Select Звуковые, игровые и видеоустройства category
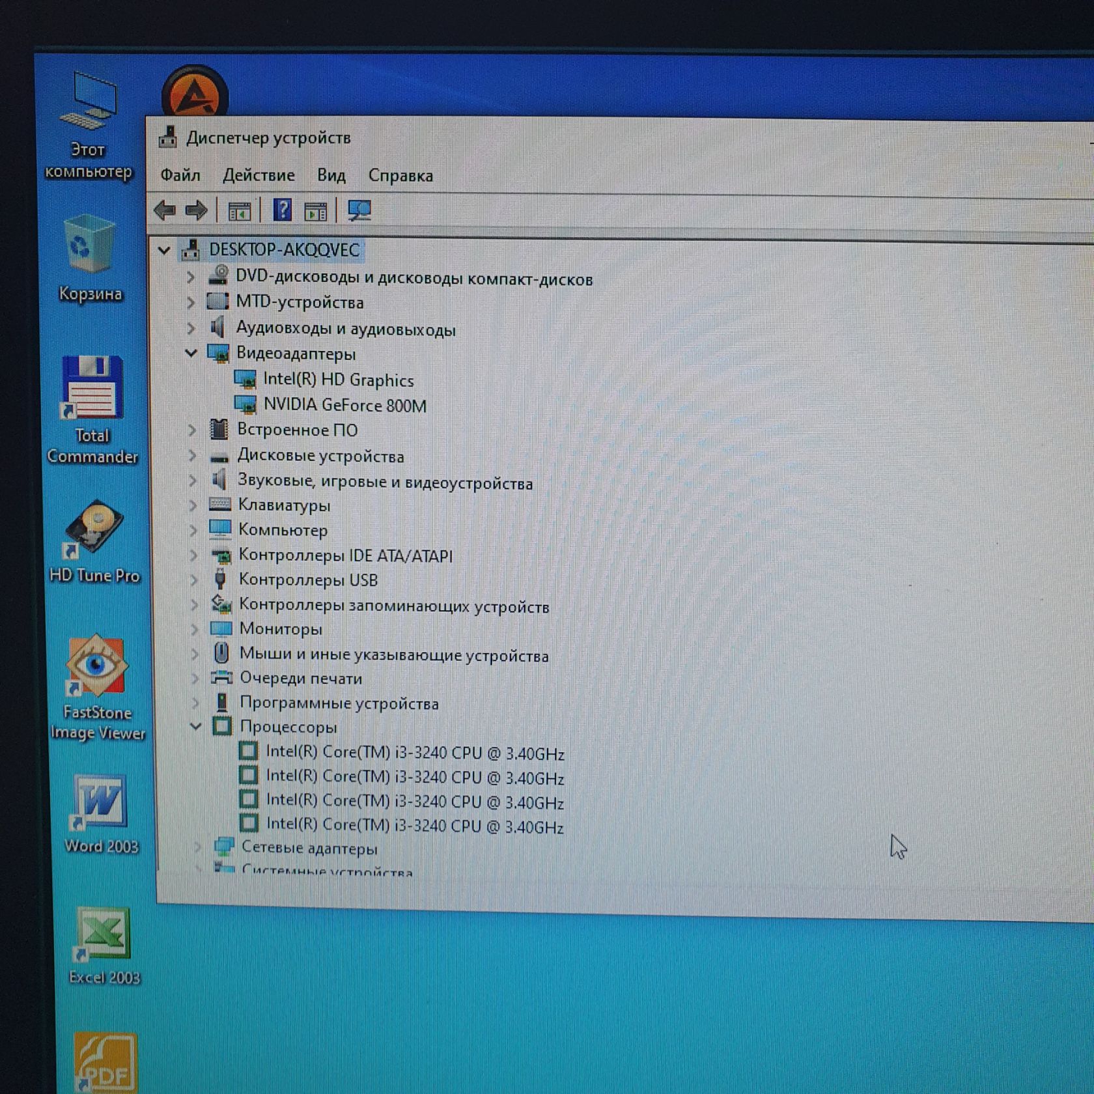Screen dimensions: 1094x1094 (371, 482)
